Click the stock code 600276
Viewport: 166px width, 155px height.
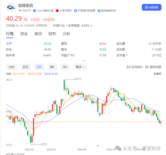coord(27,11)
